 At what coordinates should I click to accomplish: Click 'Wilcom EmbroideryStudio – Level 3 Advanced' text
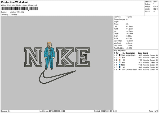[x=19, y=5]
